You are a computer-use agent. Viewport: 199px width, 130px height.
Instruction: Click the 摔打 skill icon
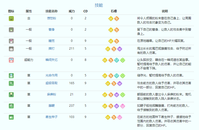pos(11,49)
